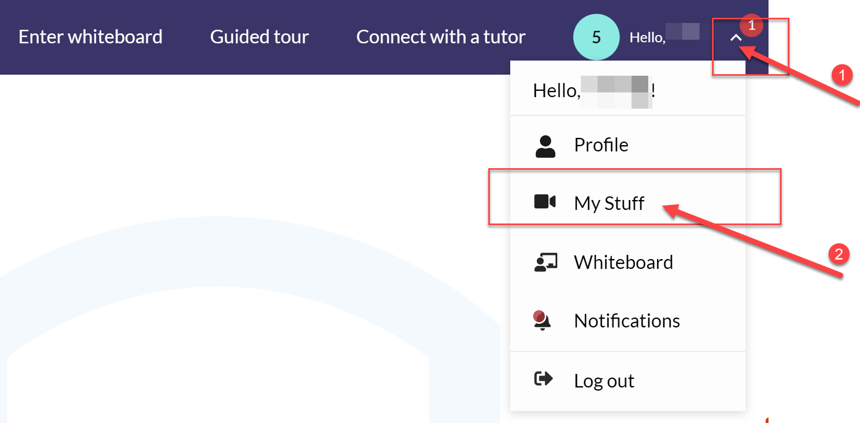Click the teal circle showing 5

click(596, 37)
